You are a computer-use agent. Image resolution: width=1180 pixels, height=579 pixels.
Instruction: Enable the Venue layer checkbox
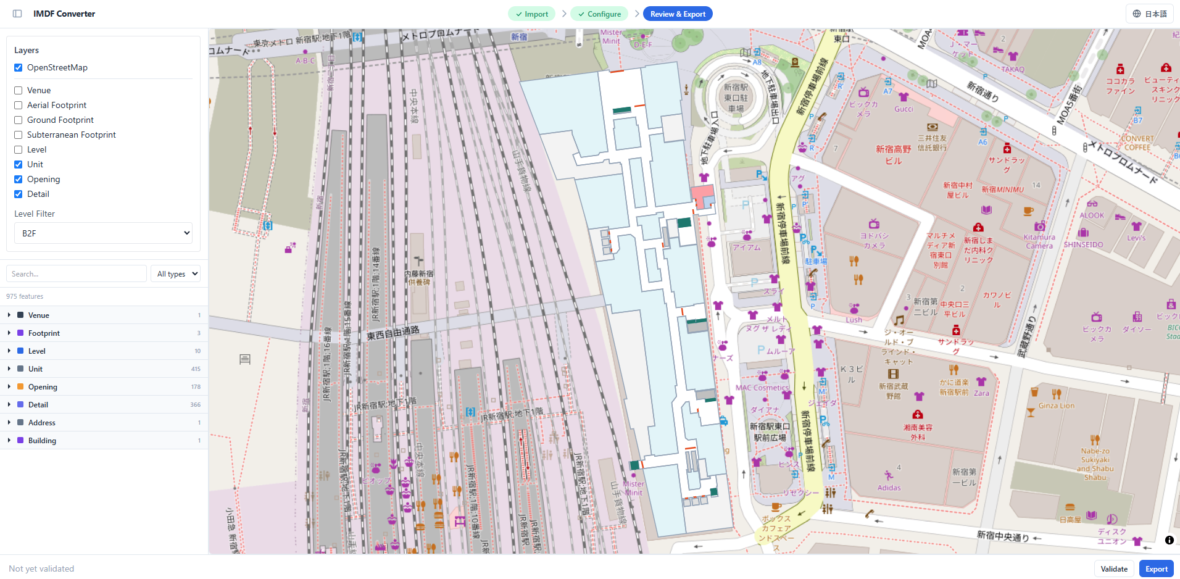[x=19, y=91]
